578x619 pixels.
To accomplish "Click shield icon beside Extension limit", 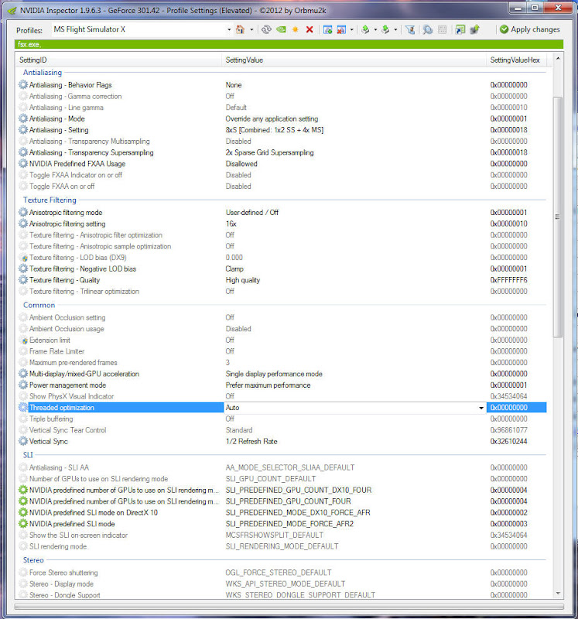I will [x=25, y=340].
